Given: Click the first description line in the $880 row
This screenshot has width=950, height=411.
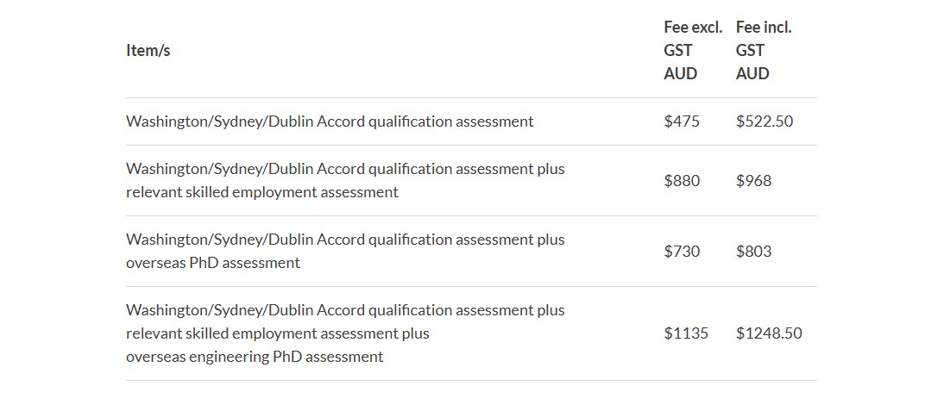Looking at the screenshot, I should [345, 169].
